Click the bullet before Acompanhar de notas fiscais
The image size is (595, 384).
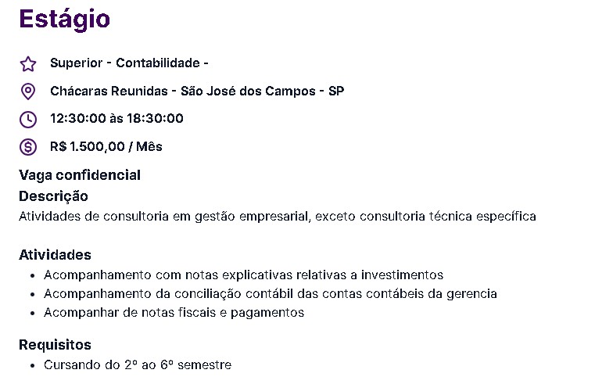click(33, 313)
